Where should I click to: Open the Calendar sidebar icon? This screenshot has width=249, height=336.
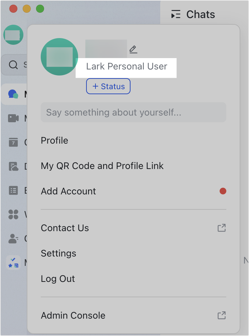13,142
